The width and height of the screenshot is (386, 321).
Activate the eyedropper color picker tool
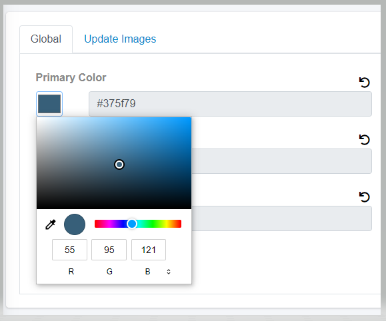tap(51, 224)
